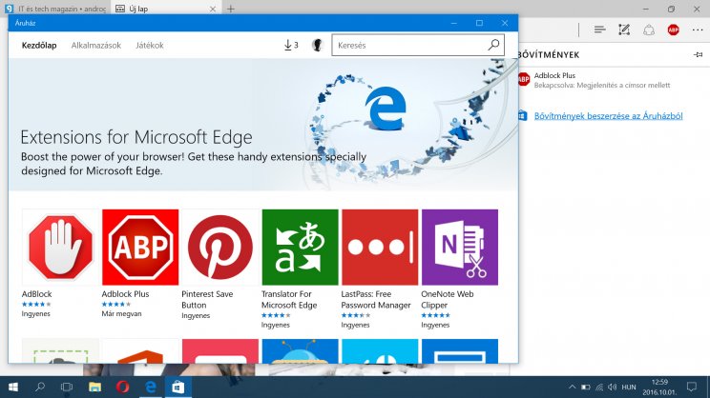Open Action Center notifications icon

point(692,388)
